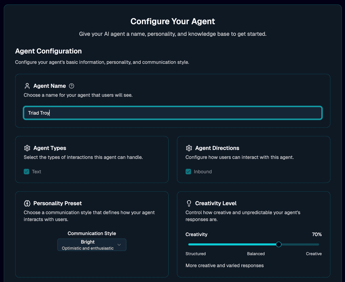345x282 pixels.
Task: Click the Agent Name text field
Action: pyautogui.click(x=172, y=113)
